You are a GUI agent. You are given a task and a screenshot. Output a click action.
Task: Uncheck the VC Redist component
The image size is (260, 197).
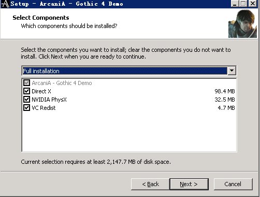(x=26, y=108)
